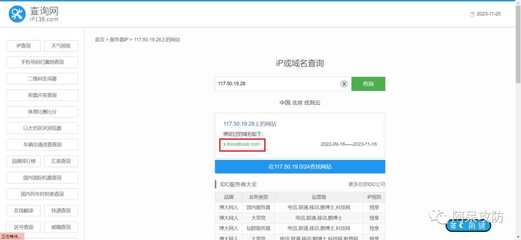
Task: Open 以太坊区块浏览器 sidebar item
Action: pos(42,128)
